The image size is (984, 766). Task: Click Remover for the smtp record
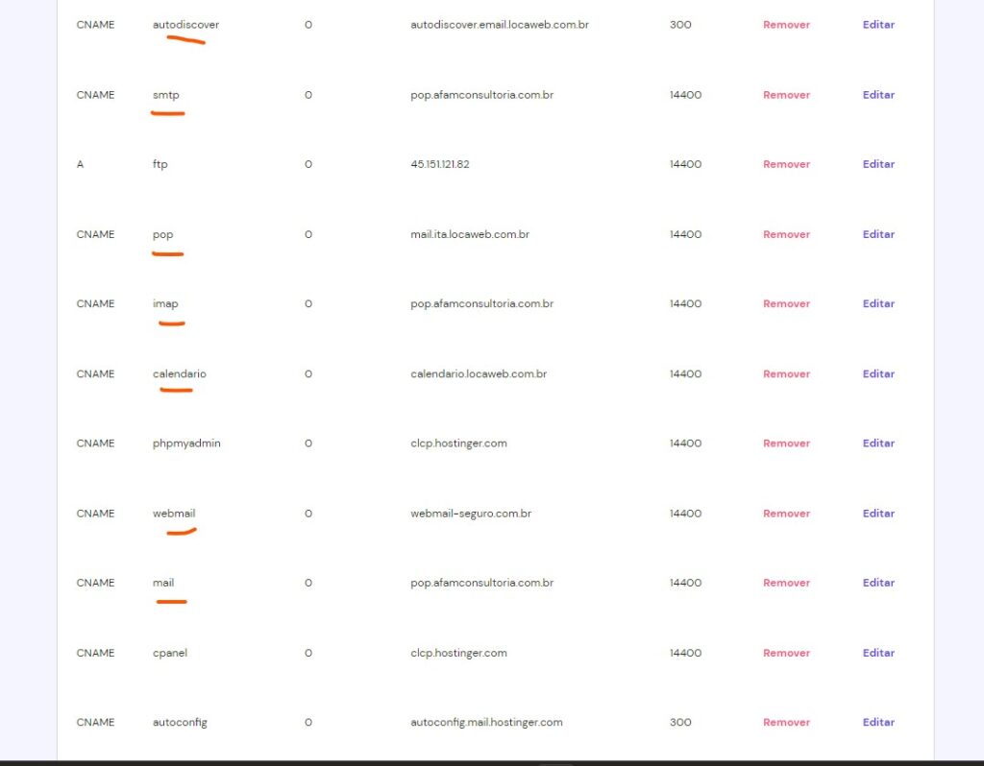coord(786,95)
